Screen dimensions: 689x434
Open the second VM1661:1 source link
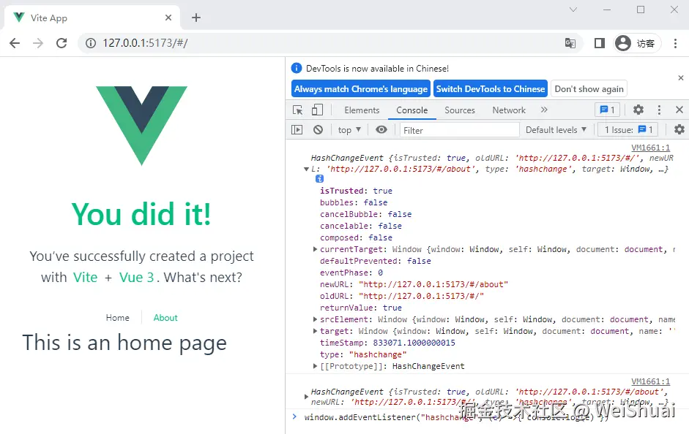[650, 381]
